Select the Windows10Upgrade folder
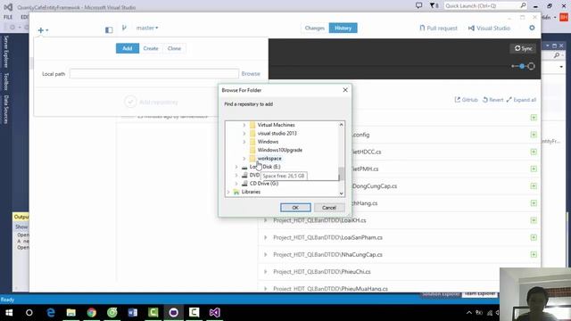Image resolution: width=571 pixels, height=321 pixels. (279, 150)
